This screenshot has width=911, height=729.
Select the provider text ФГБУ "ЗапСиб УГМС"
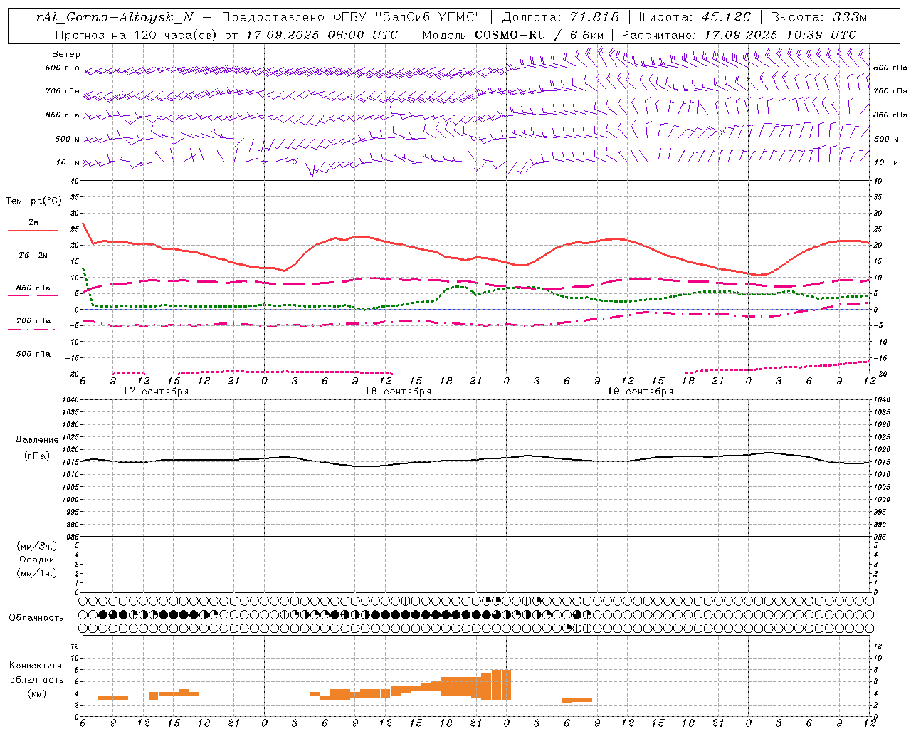408,18
